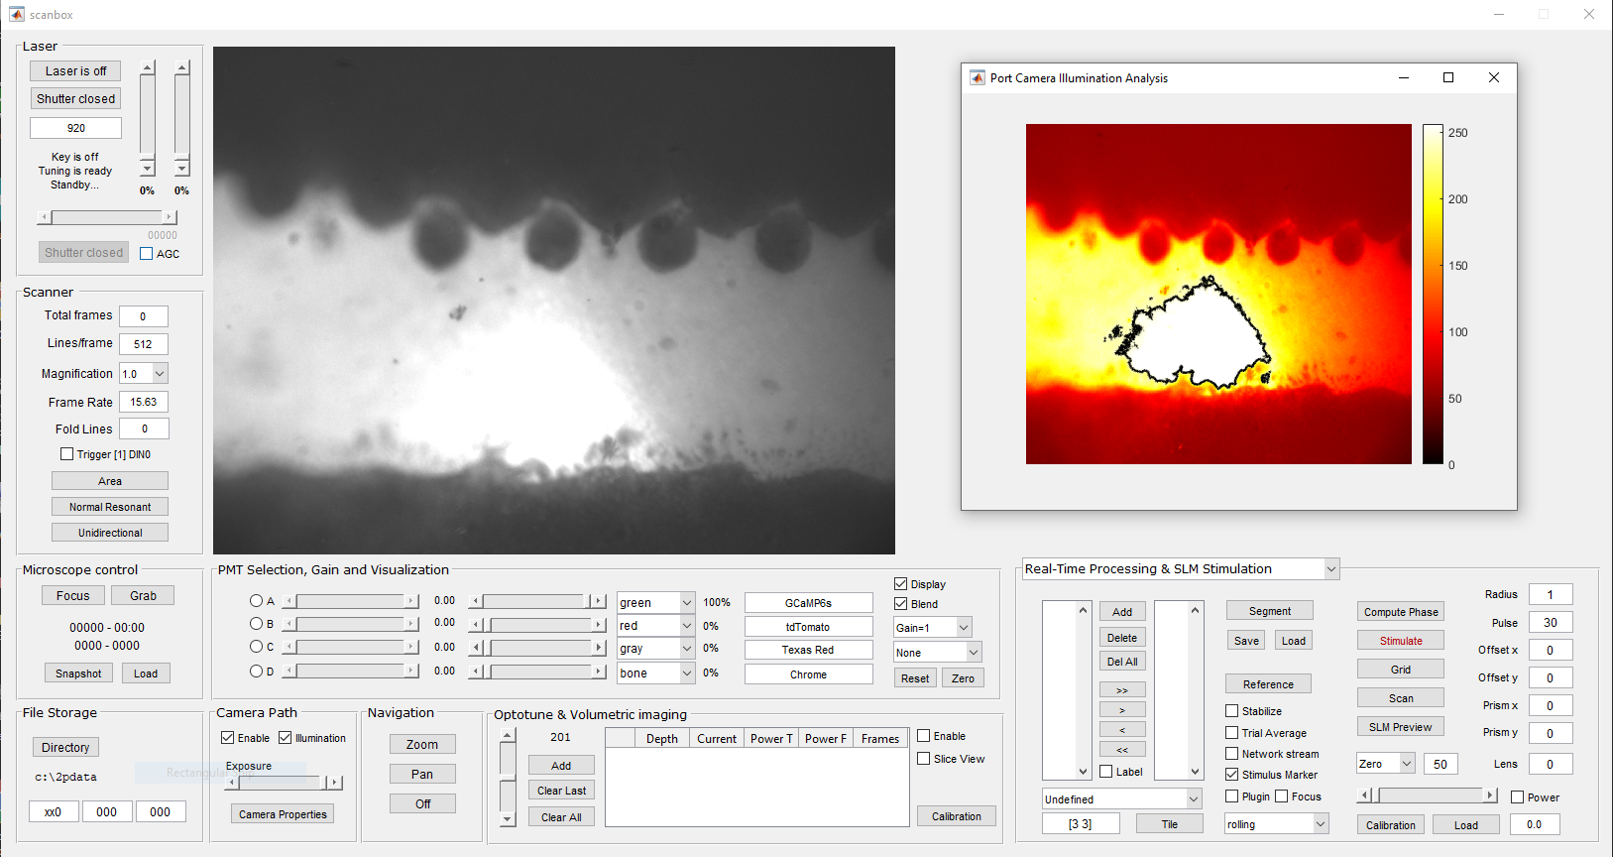This screenshot has width=1613, height=857.
Task: Expand the Real-Time Processing & SLM Stimulation dropdown
Action: (1331, 569)
